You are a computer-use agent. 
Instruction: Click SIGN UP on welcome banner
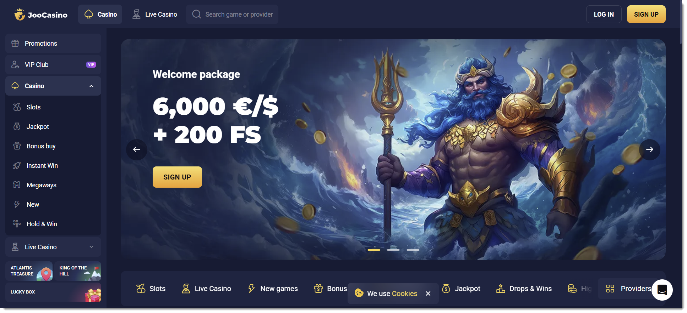pyautogui.click(x=177, y=177)
